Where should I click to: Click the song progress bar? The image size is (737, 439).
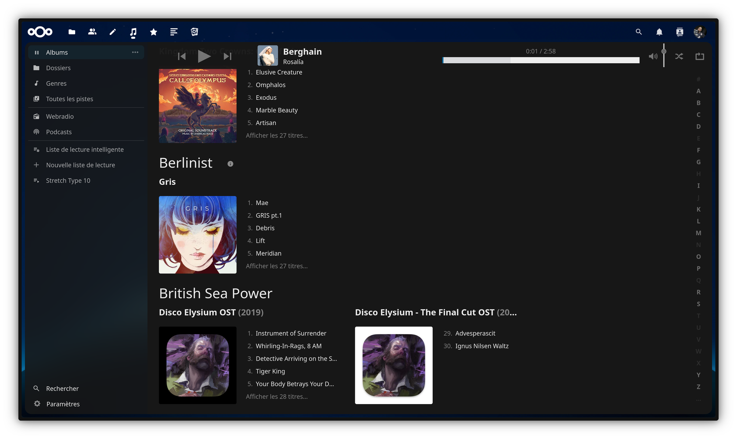click(541, 60)
